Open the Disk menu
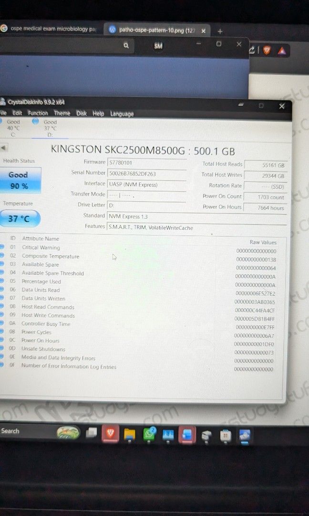This screenshot has width=309, height=516. (82, 113)
